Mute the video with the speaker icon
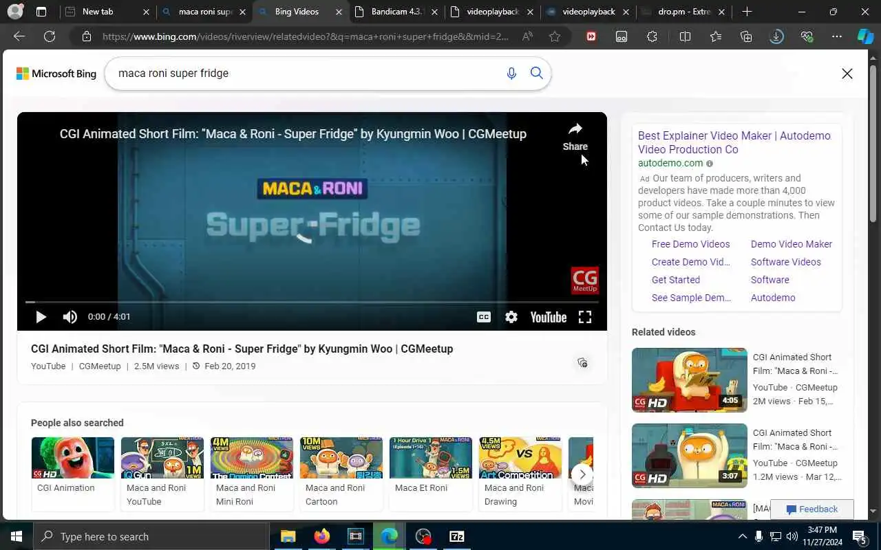 (70, 317)
